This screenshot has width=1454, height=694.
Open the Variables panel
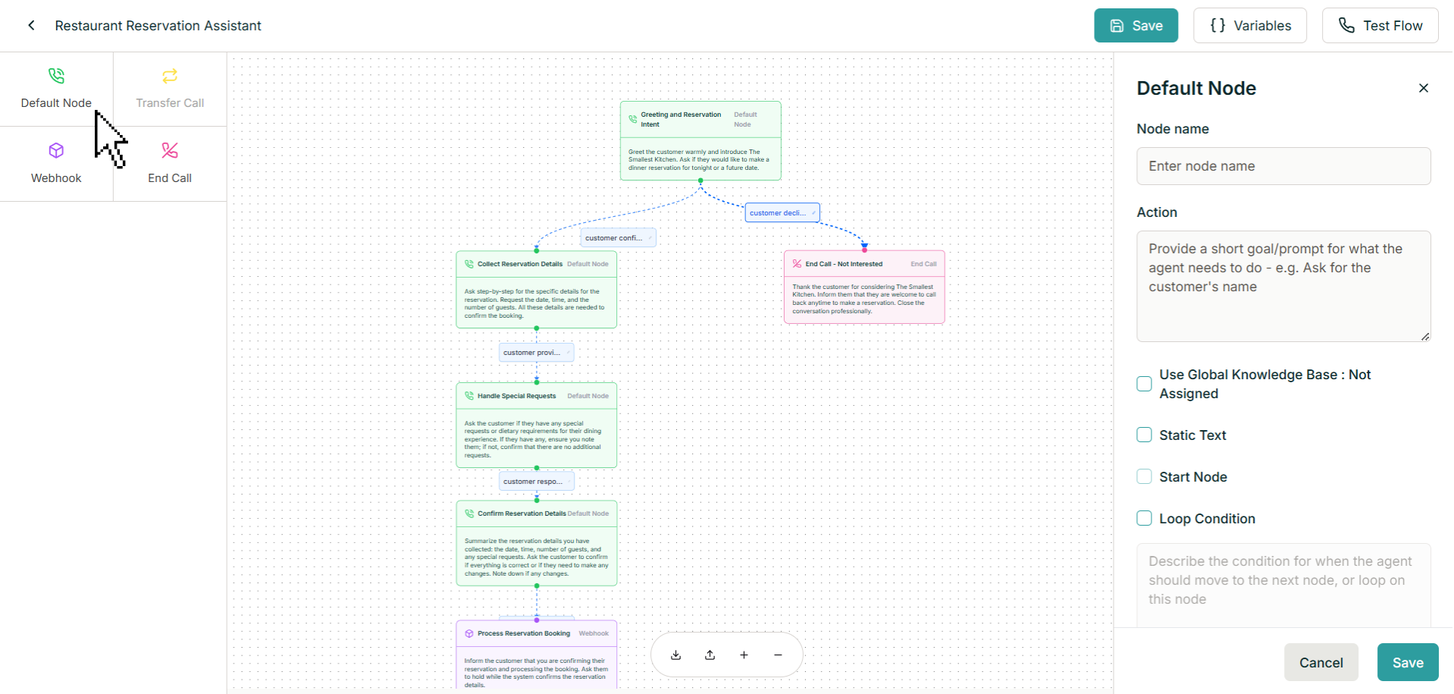[1250, 26]
